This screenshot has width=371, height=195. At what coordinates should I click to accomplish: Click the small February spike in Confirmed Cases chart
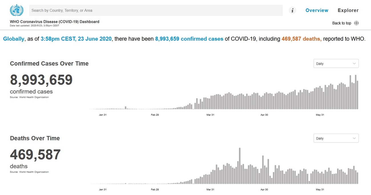[126, 108]
